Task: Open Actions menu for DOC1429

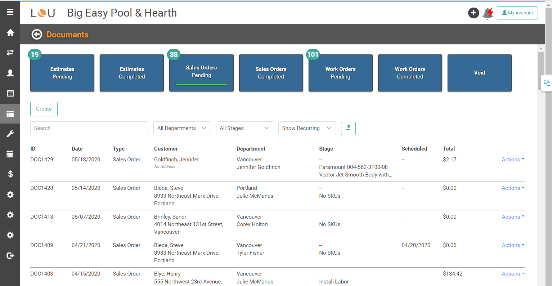Action: click(x=513, y=160)
